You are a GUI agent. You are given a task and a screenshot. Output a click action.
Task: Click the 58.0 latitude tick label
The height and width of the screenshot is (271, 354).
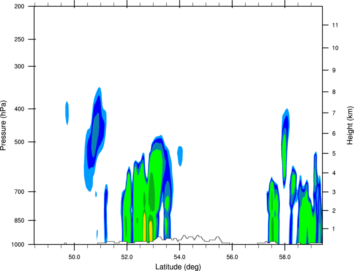[285, 257]
